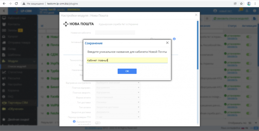Open Отправка товара in the sidebar
This screenshot has width=259, height=131.
tap(19, 43)
